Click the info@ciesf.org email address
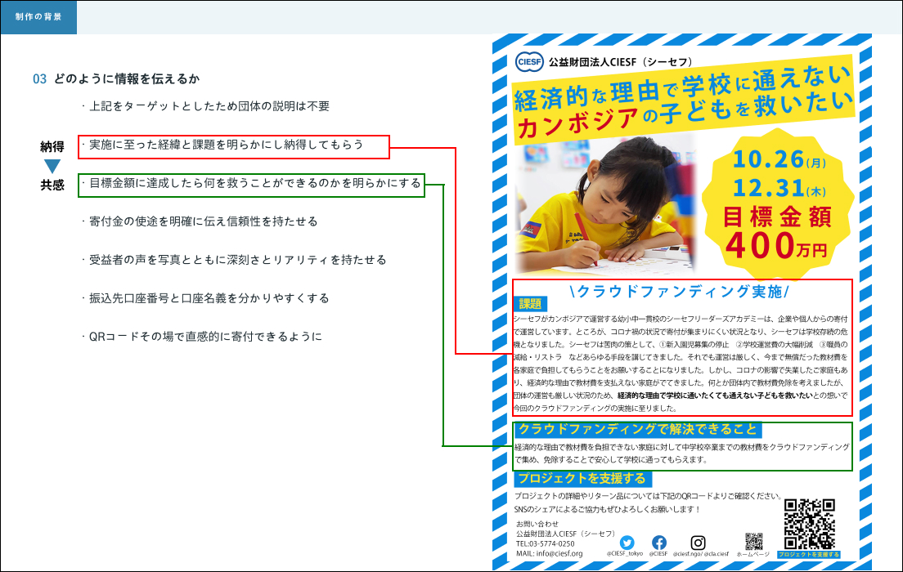Screen dimensions: 903x572 pyautogui.click(x=550, y=553)
